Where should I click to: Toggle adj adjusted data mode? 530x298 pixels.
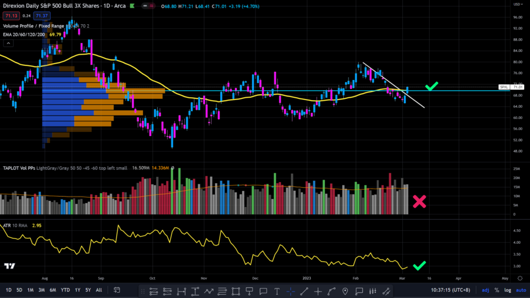(485, 290)
